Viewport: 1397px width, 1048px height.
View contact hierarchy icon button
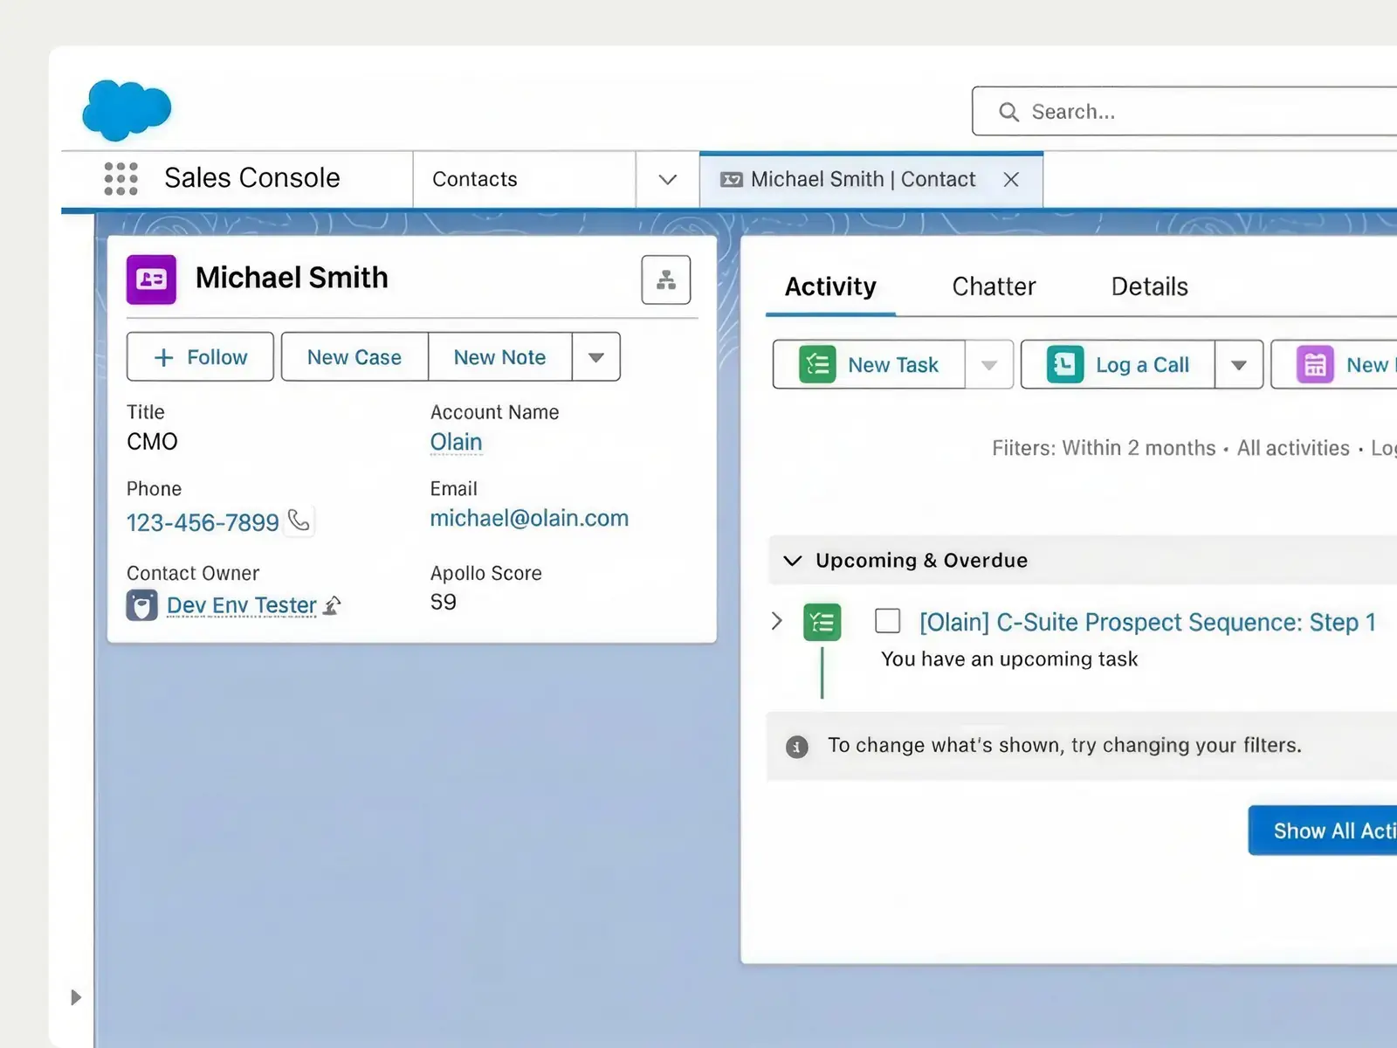click(666, 279)
